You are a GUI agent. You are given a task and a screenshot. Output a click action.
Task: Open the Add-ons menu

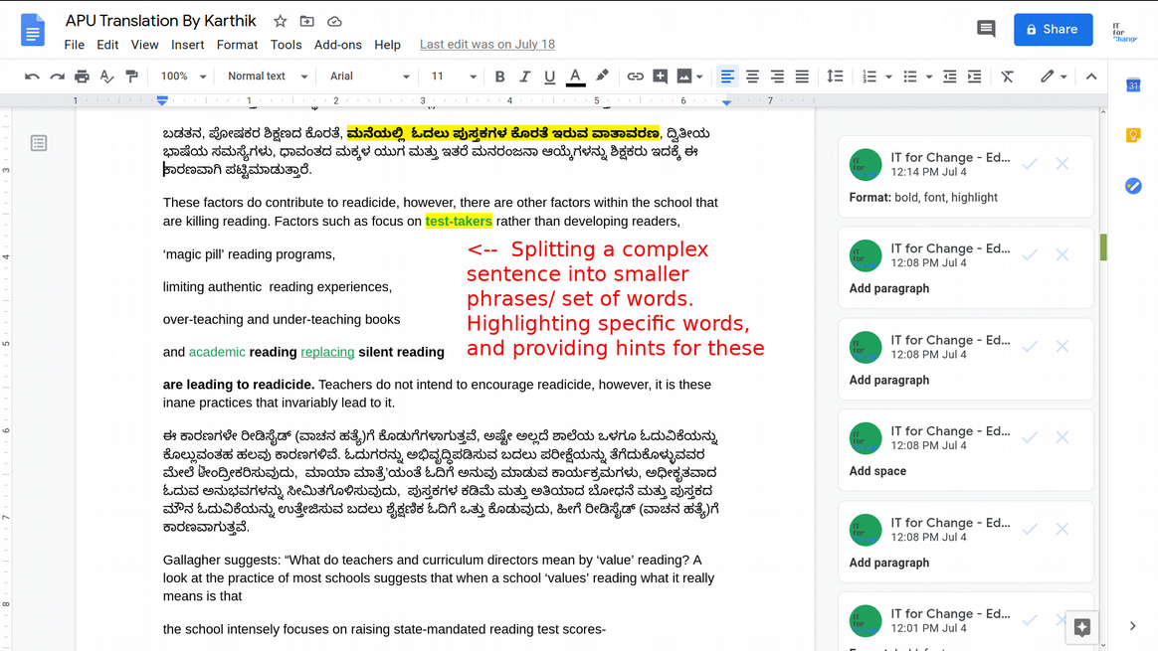click(337, 45)
